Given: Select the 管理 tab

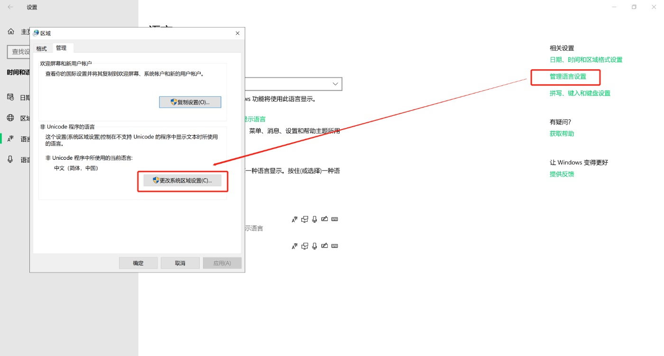Looking at the screenshot, I should [x=61, y=48].
